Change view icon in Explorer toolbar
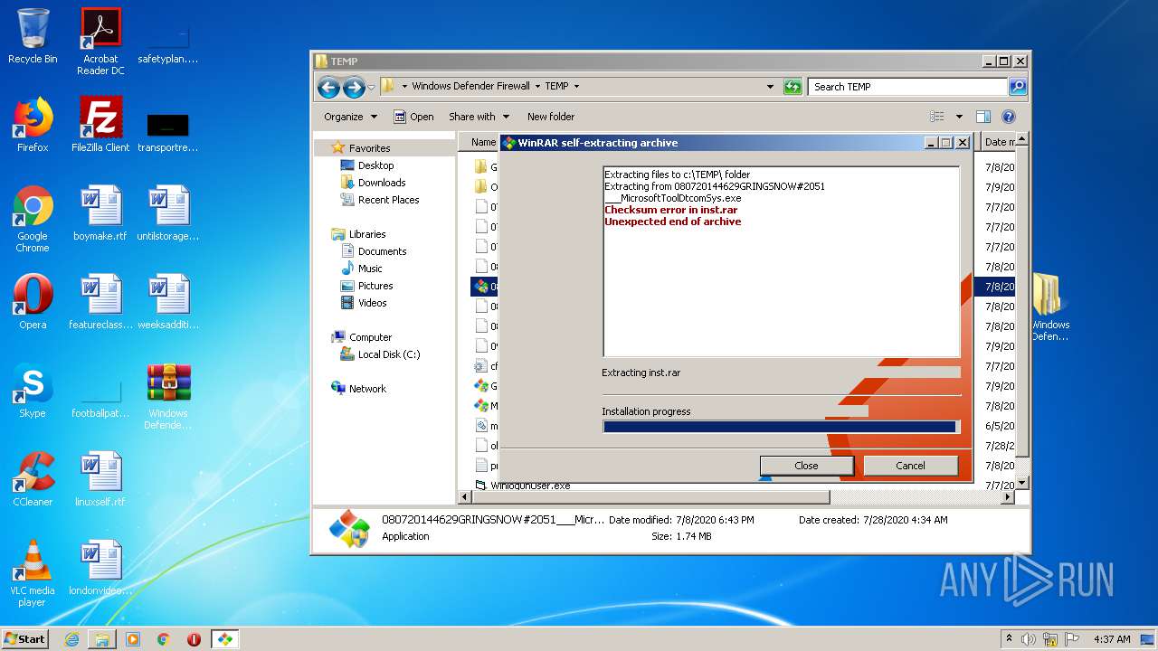The height and width of the screenshot is (651, 1158). coord(937,117)
